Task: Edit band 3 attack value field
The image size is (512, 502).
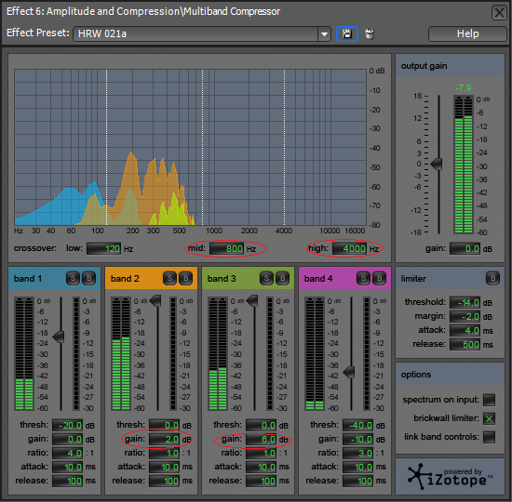Action: 261,467
